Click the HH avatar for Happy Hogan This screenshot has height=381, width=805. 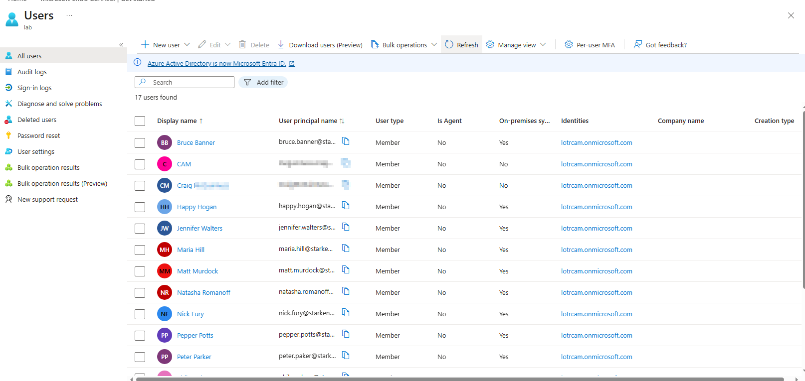165,207
